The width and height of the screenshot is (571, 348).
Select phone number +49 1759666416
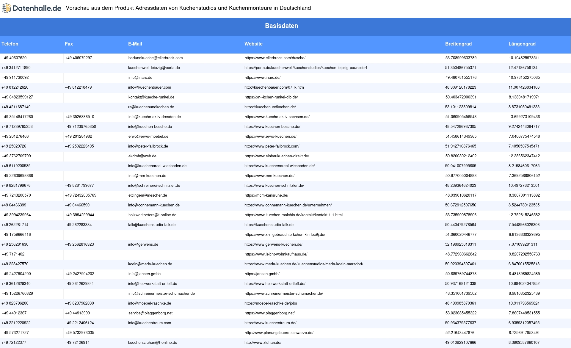(16, 235)
